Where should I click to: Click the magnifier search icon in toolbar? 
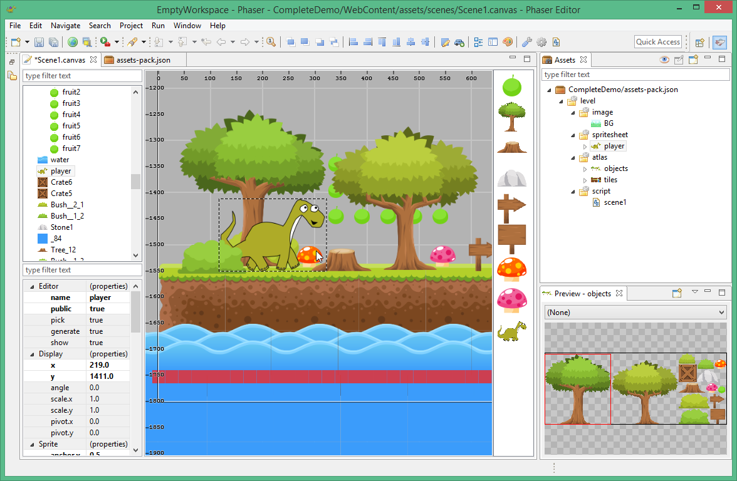pyautogui.click(x=271, y=43)
